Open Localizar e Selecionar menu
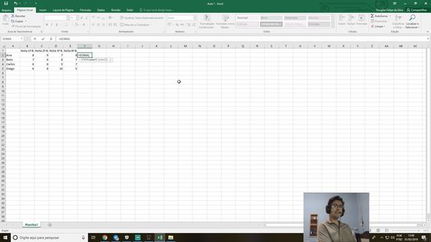The image size is (431, 242). (412, 22)
